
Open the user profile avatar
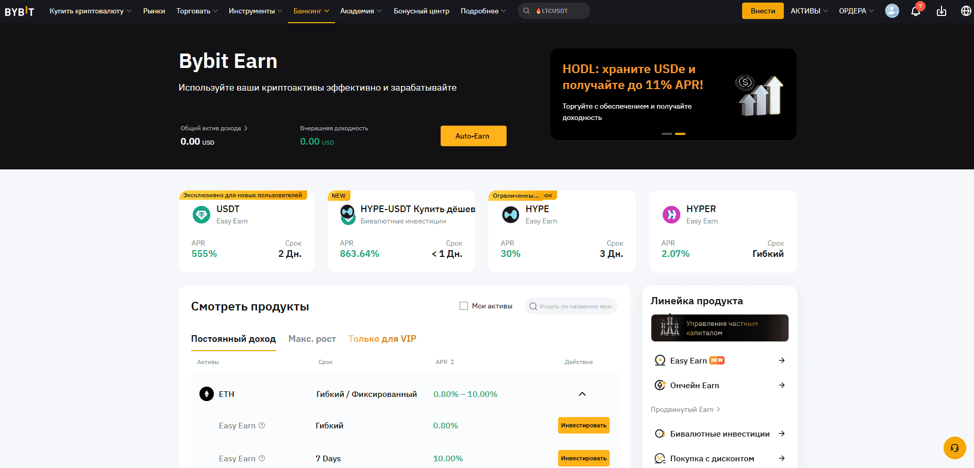click(892, 11)
